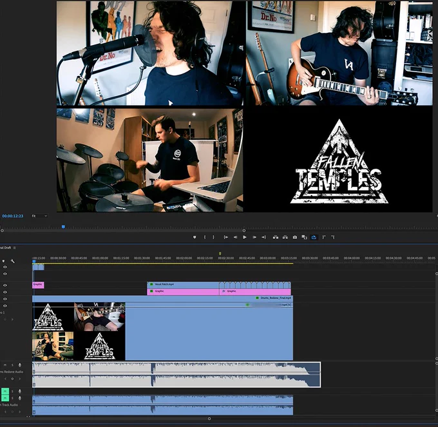Click the 00:00:12:23 playhead timecode
Image resolution: width=438 pixels, height=427 pixels.
click(13, 216)
